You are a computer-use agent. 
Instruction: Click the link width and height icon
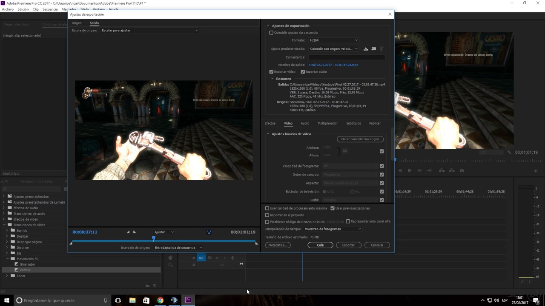coord(345,150)
